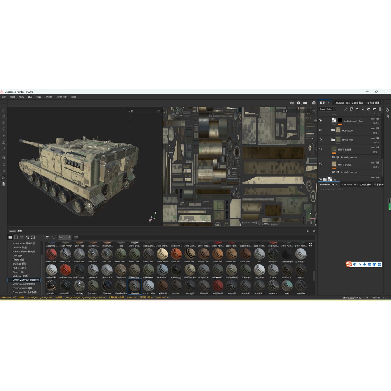Viewport: 391px width, 391px height.
Task: Toggle visibility of 解放军沙漠黄 layer
Action: point(320,164)
